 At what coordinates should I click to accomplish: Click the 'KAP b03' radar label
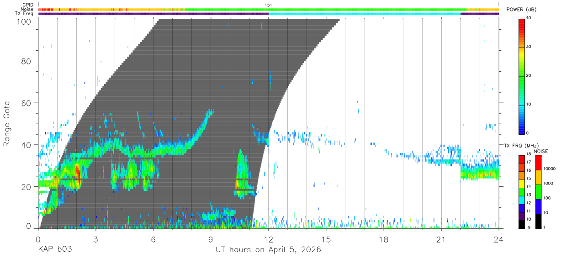click(54, 250)
